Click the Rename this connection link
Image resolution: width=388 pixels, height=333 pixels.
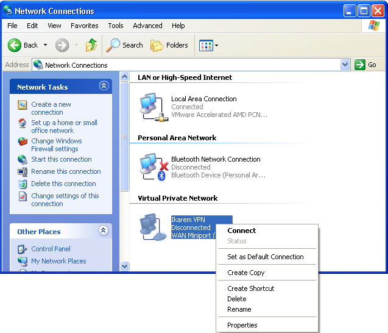66,171
